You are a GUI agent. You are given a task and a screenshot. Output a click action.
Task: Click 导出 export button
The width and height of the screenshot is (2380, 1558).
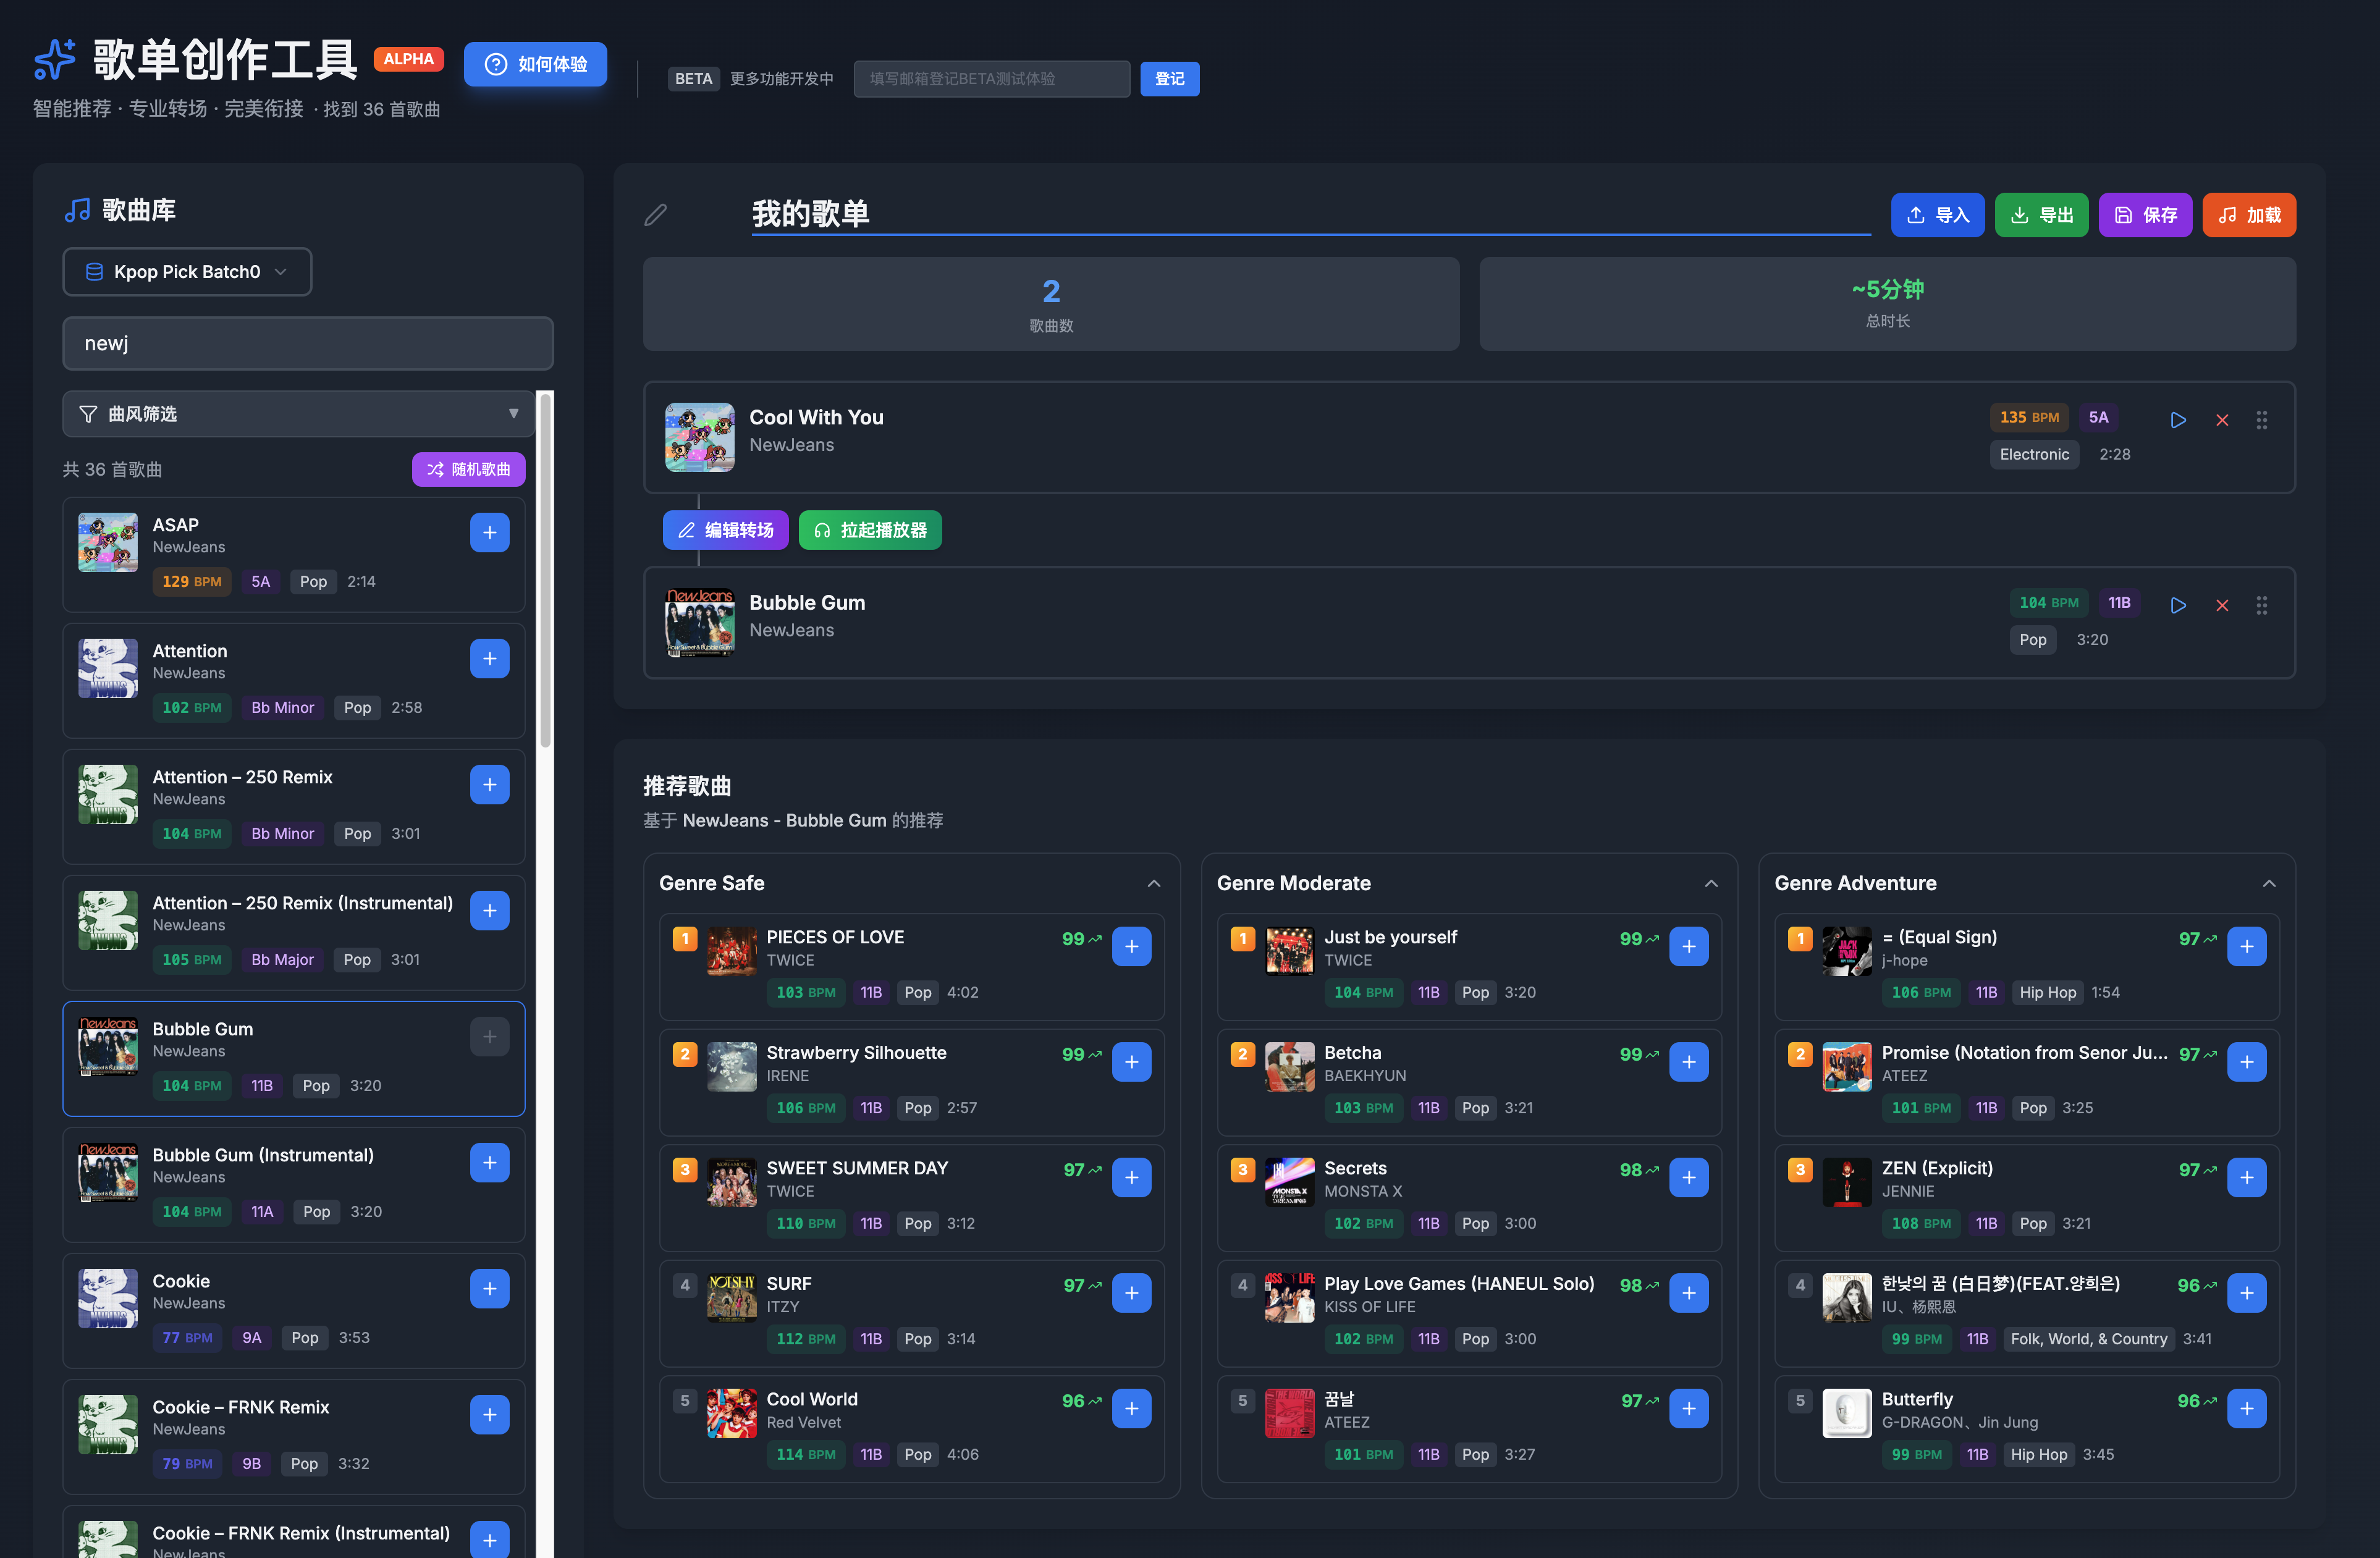[x=2041, y=215]
